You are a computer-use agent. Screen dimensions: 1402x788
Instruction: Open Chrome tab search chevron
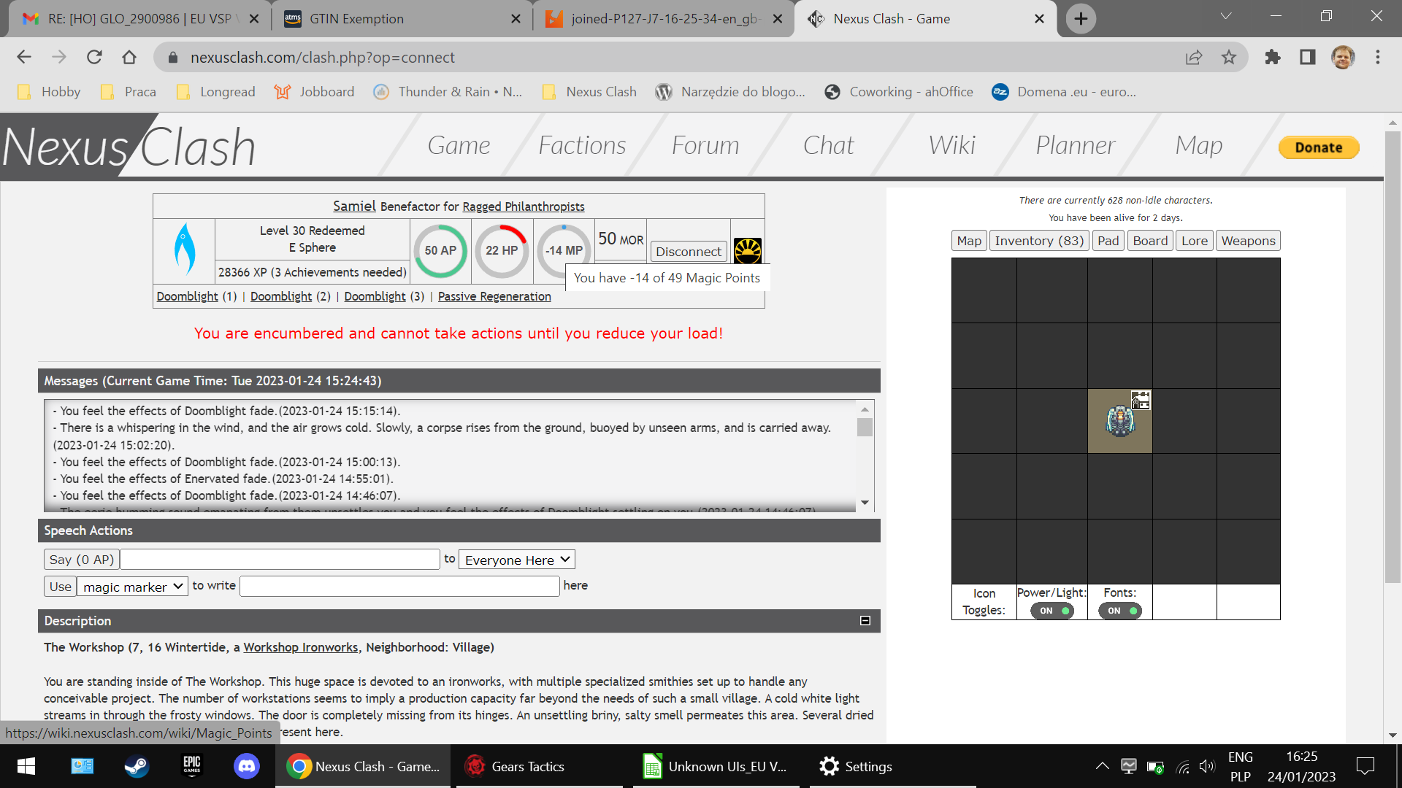coord(1226,17)
